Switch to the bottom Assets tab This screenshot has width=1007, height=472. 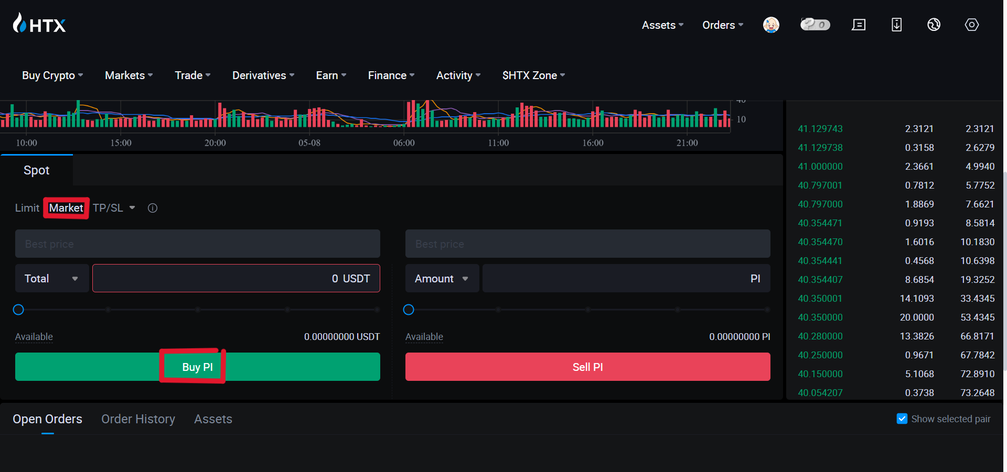coord(213,419)
